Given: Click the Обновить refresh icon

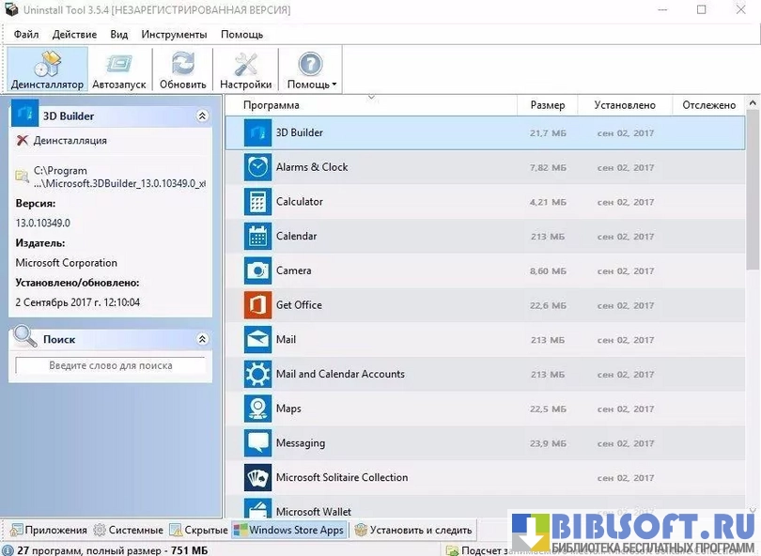Looking at the screenshot, I should click(182, 64).
